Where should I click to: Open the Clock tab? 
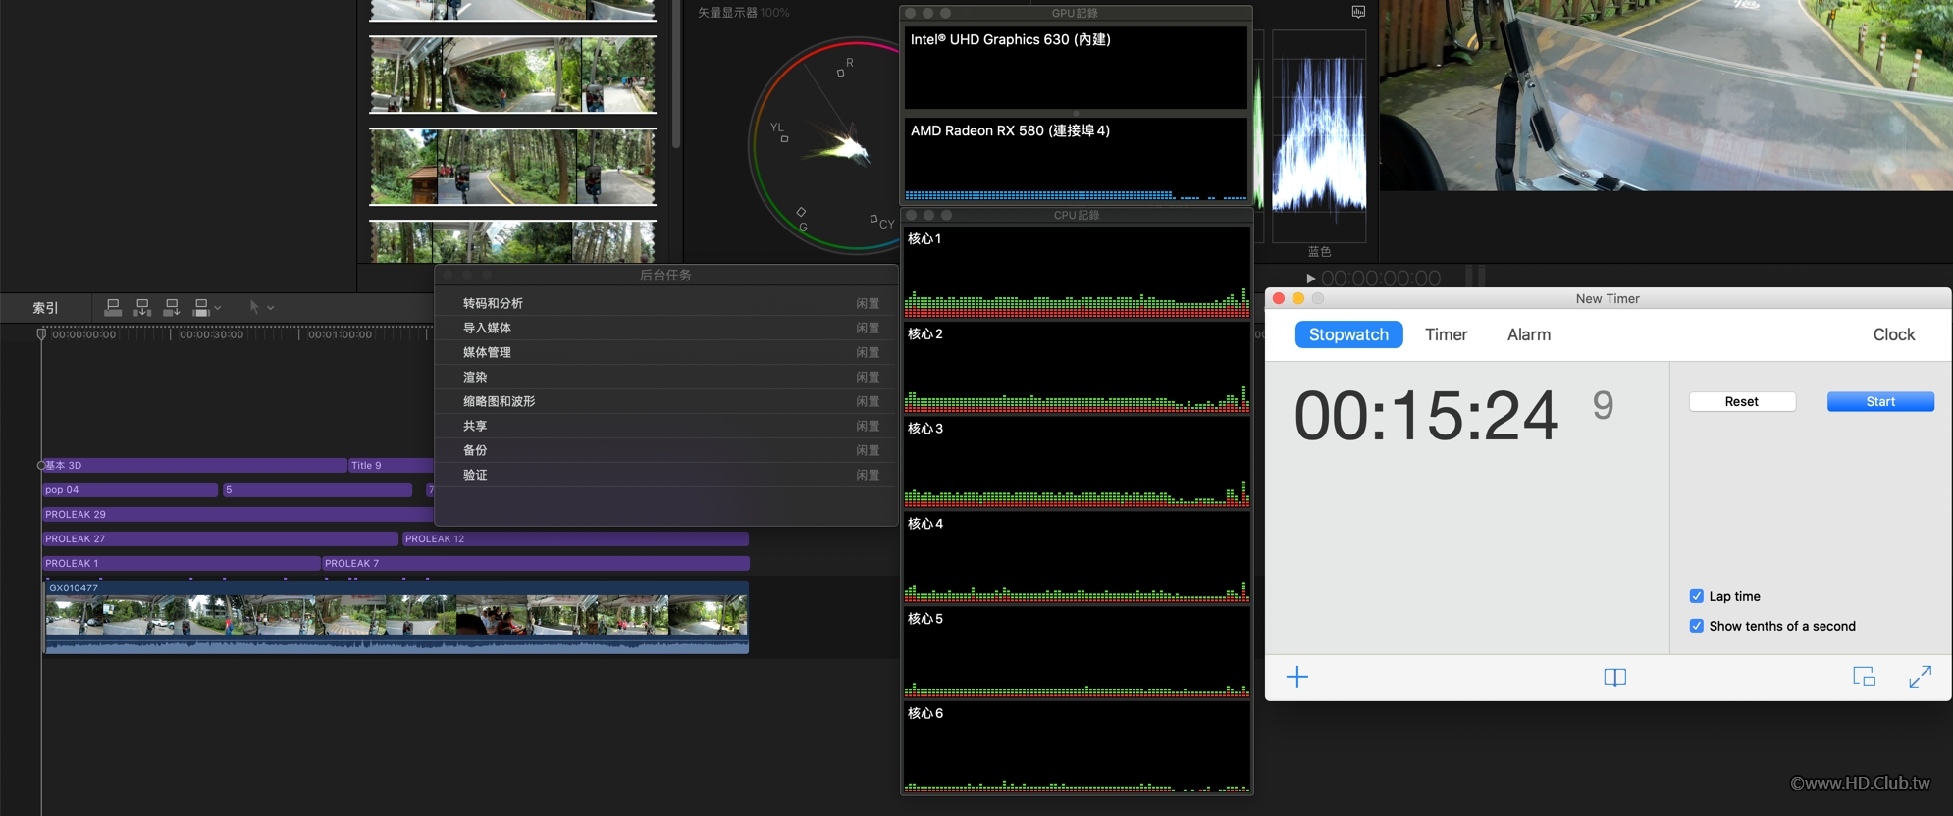point(1893,334)
